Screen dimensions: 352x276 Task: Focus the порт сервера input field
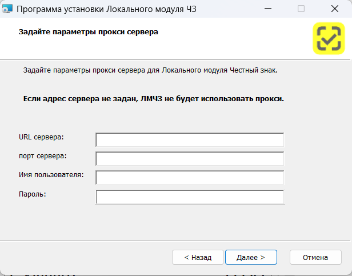coord(190,158)
